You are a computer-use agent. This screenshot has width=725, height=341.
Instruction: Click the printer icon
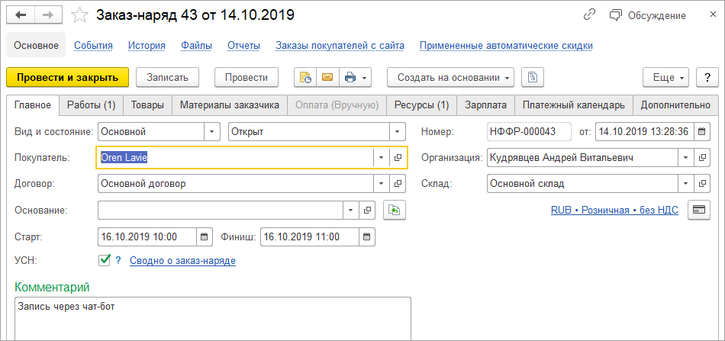point(350,77)
